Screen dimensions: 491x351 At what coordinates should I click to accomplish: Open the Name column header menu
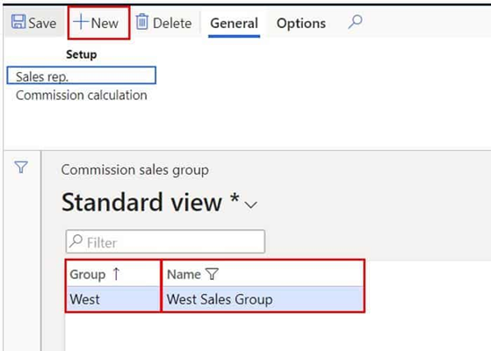pos(184,275)
